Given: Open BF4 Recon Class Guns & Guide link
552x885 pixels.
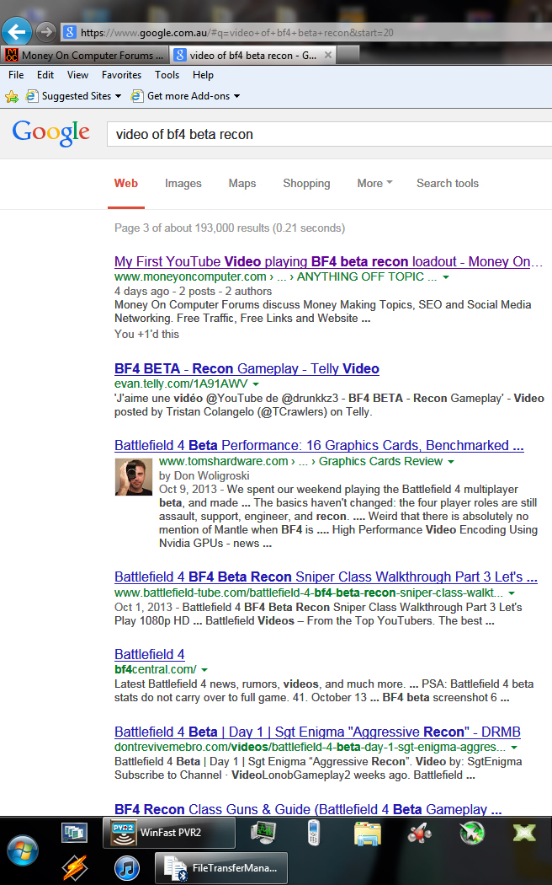Looking at the screenshot, I should (x=307, y=809).
